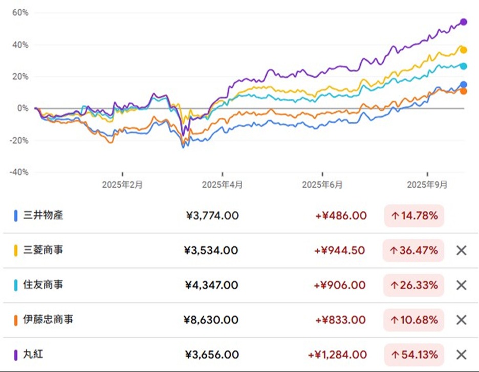Open the 三菱商事 stock name
479x372 pixels.
point(43,250)
